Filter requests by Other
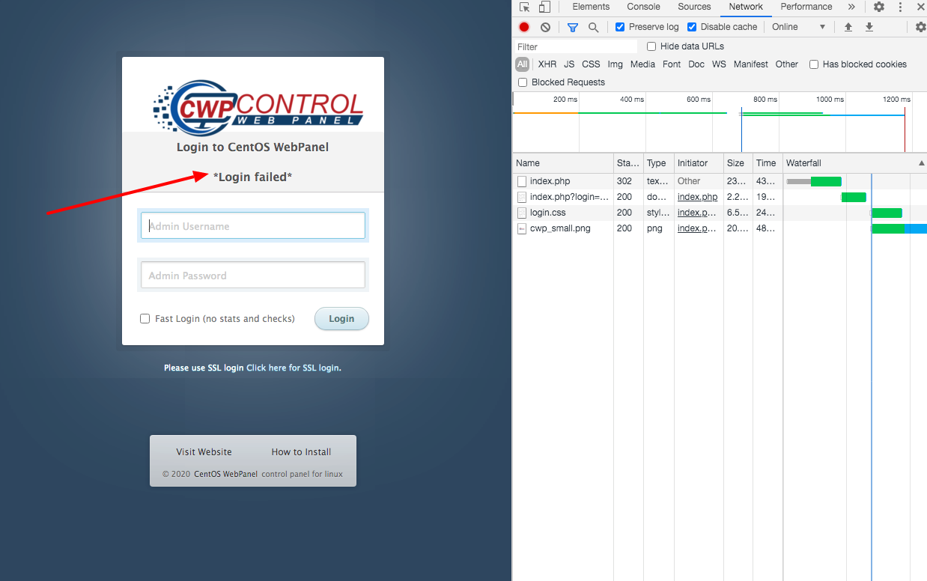The width and height of the screenshot is (927, 581). click(x=787, y=64)
